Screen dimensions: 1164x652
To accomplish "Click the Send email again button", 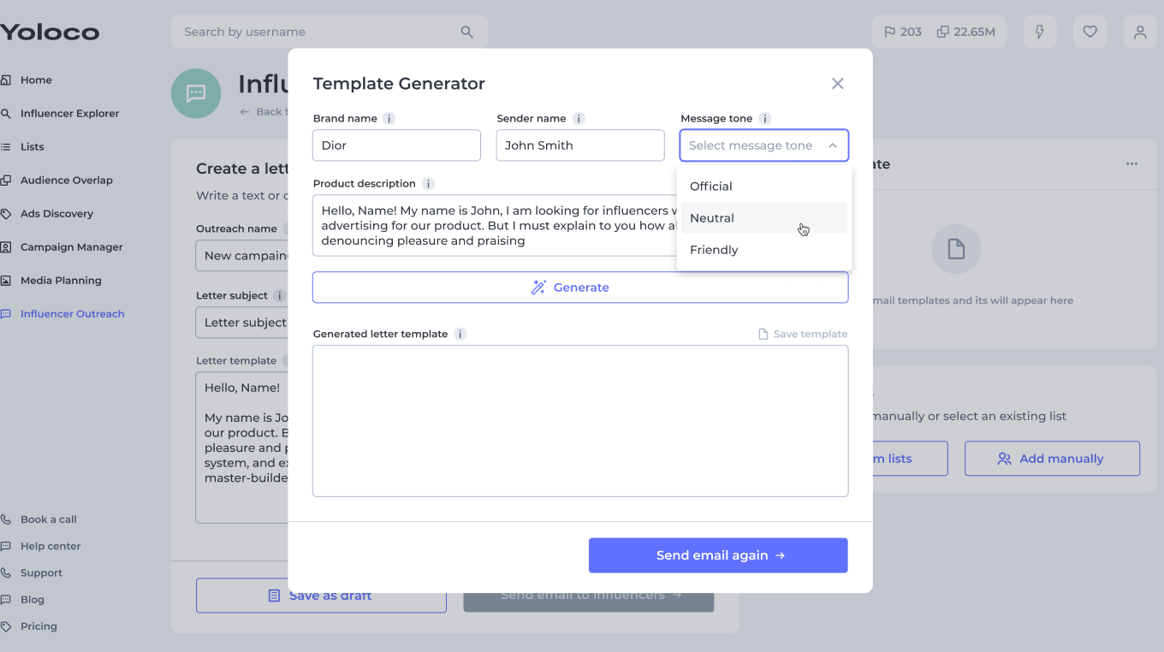I will click(718, 555).
